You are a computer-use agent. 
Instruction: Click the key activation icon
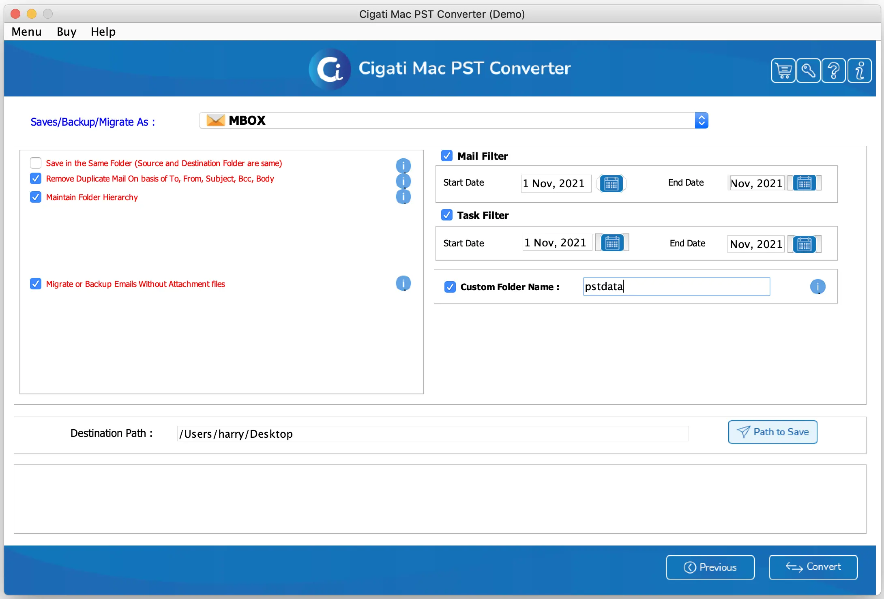(808, 71)
